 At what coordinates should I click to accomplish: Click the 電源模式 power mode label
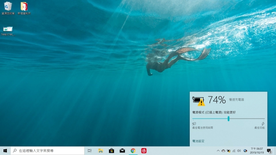214,112
